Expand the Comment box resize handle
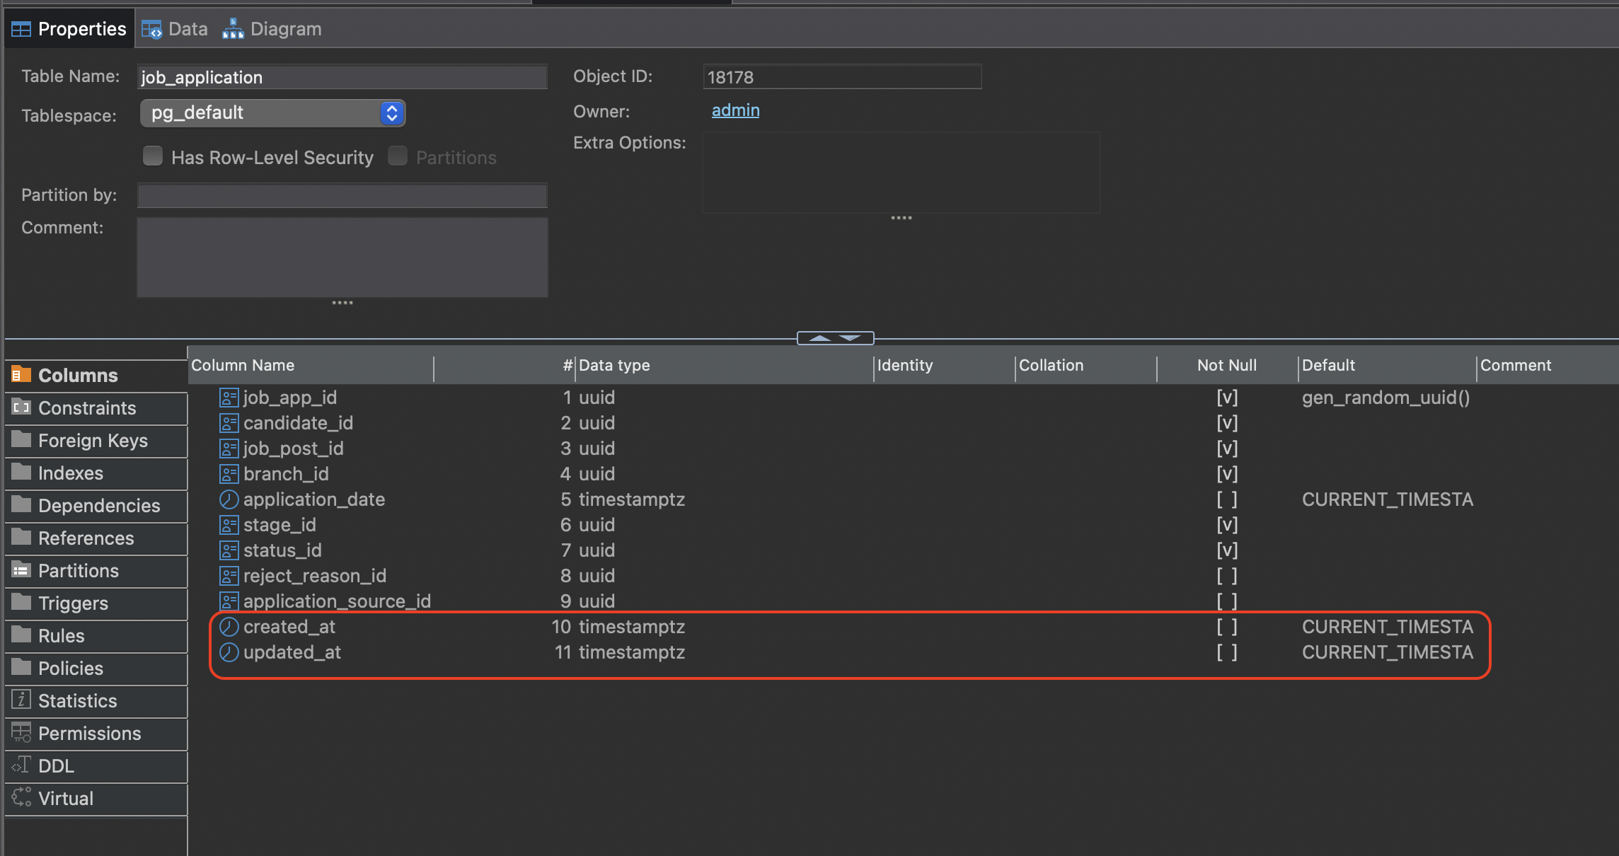The height and width of the screenshot is (856, 1619). 342,303
